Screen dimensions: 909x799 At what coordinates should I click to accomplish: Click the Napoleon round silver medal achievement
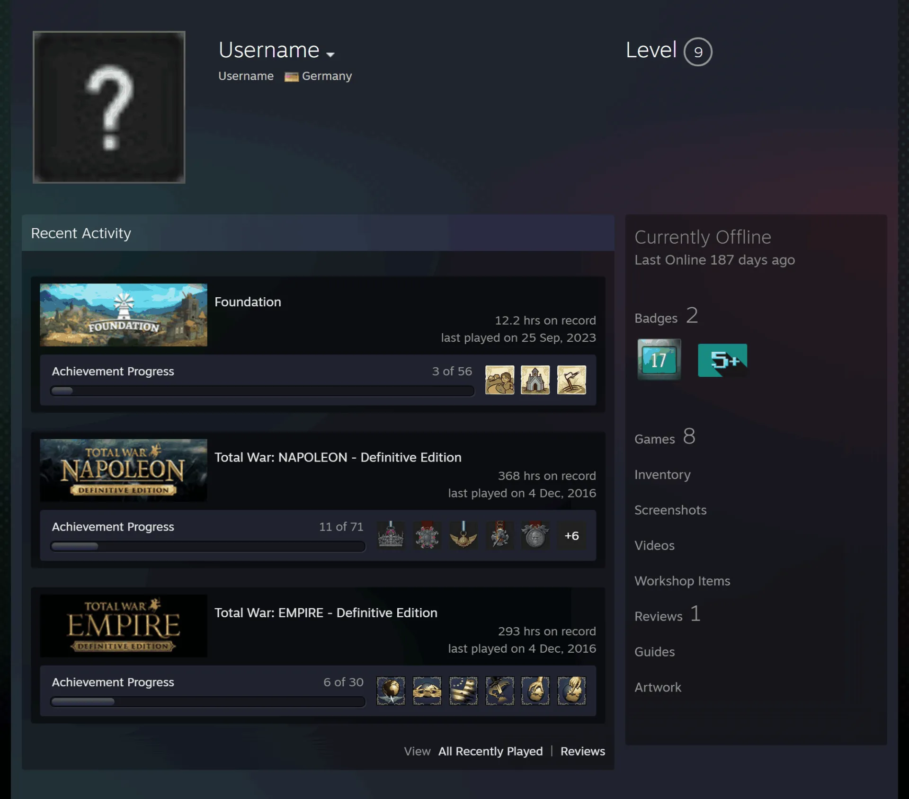pyautogui.click(x=535, y=535)
